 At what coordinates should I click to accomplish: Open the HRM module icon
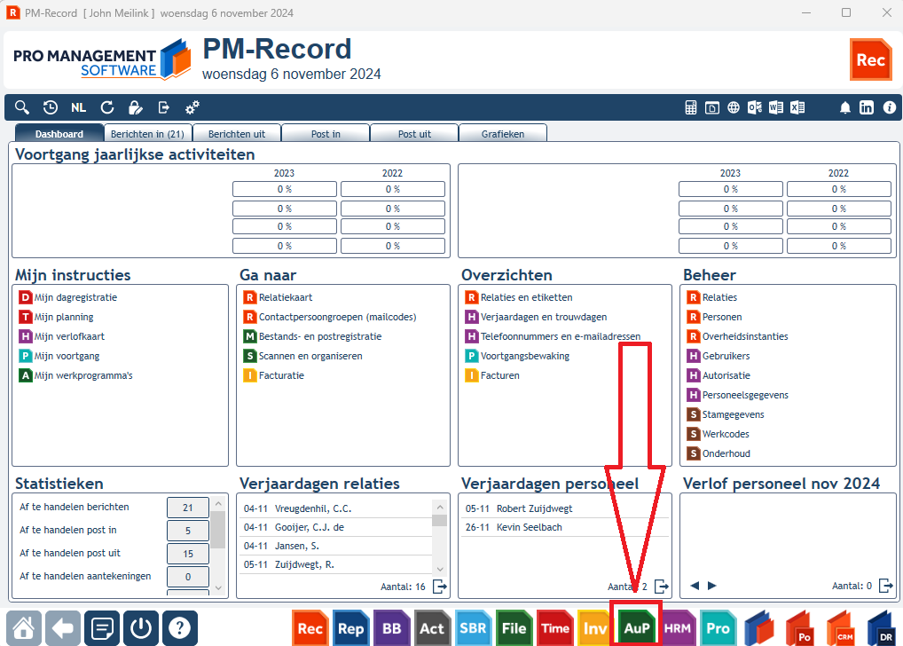click(x=678, y=627)
